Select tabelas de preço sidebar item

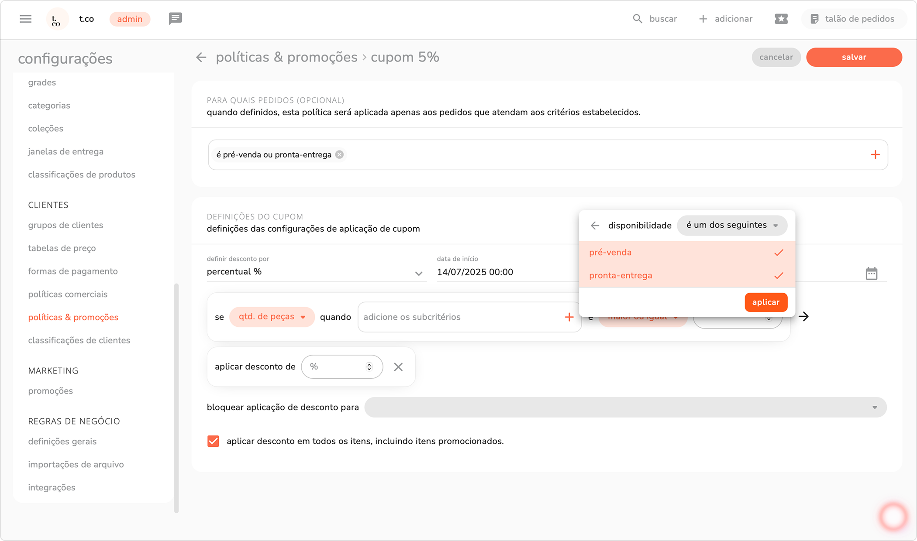point(62,248)
